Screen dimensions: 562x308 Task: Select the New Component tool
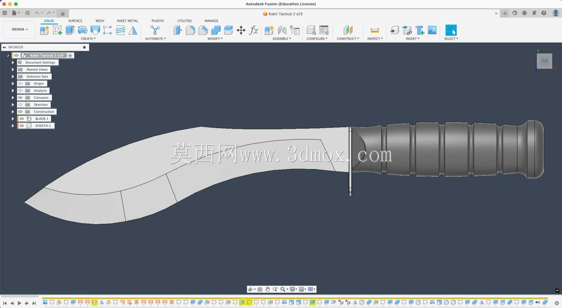coord(44,30)
